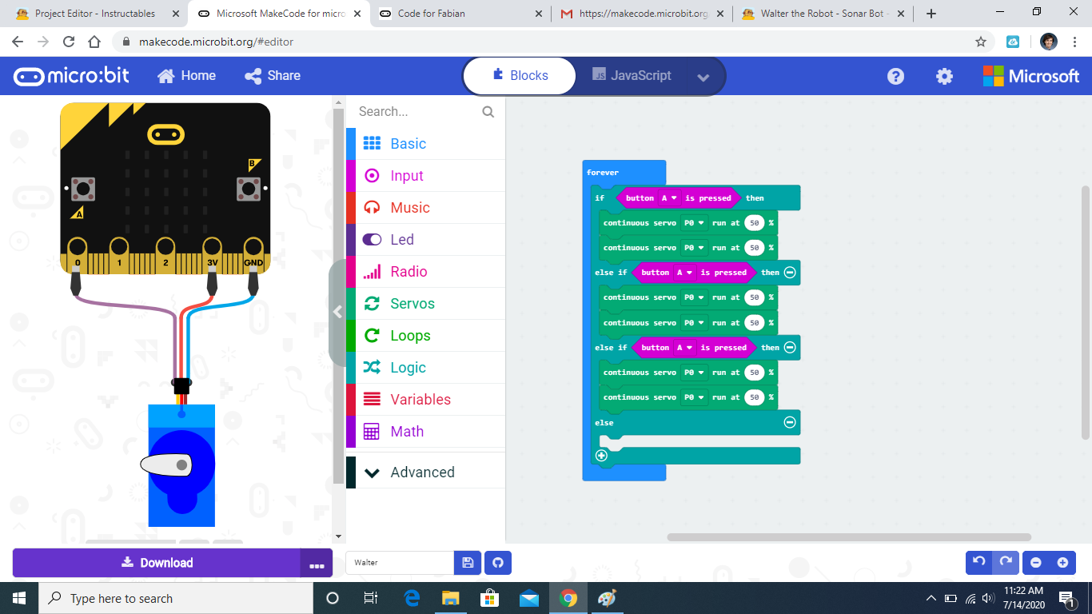Remove the first else if branch

[x=790, y=273]
